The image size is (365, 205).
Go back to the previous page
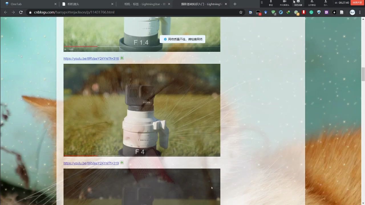coord(5,12)
